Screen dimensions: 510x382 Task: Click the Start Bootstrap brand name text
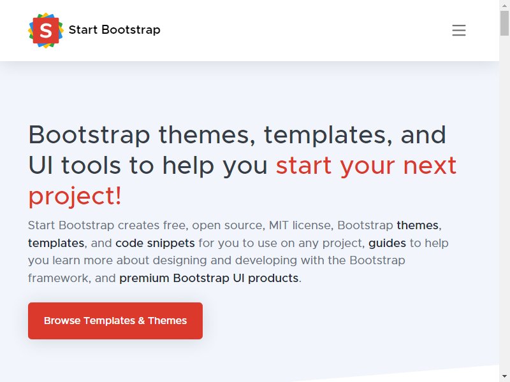click(115, 30)
